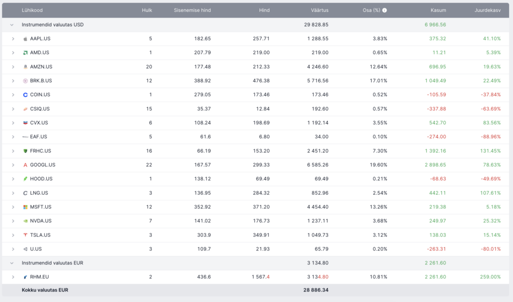The image size is (513, 302).
Task: Expand the BRK.B.US position row
Action: coord(13,81)
